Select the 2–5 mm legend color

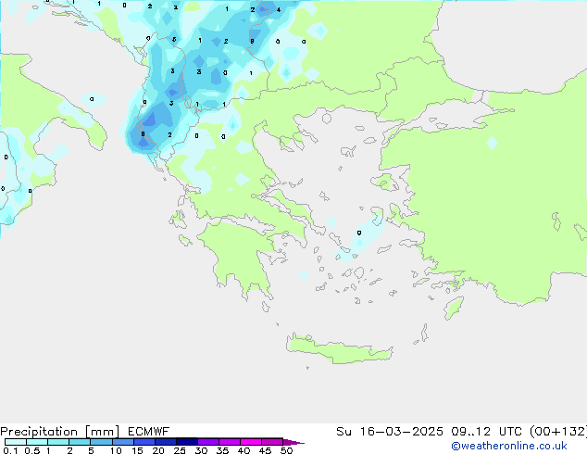click(80, 442)
